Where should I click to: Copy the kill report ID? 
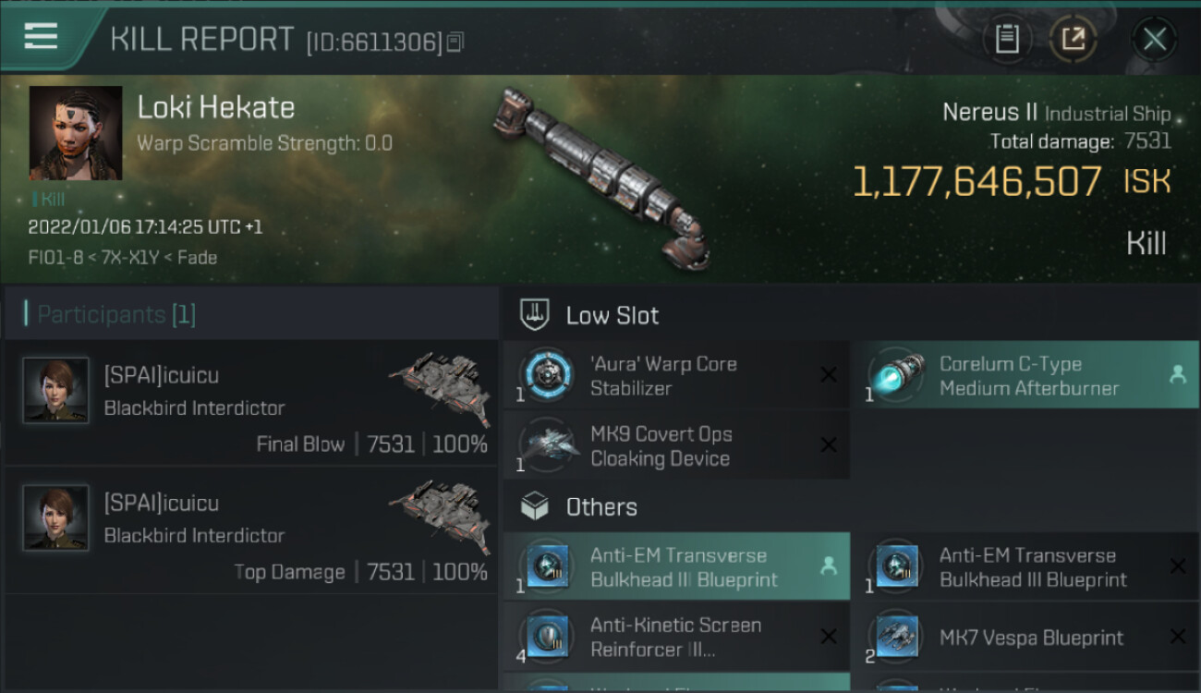click(x=455, y=43)
